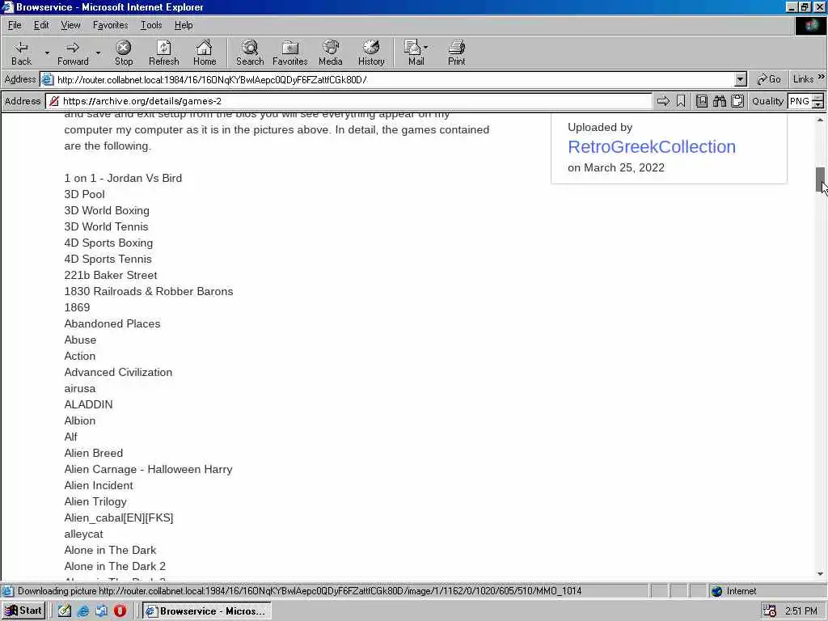Screen dimensions: 828x621
Task: Launch Internet Explorer from Quick Launch
Action: pyautogui.click(x=83, y=611)
